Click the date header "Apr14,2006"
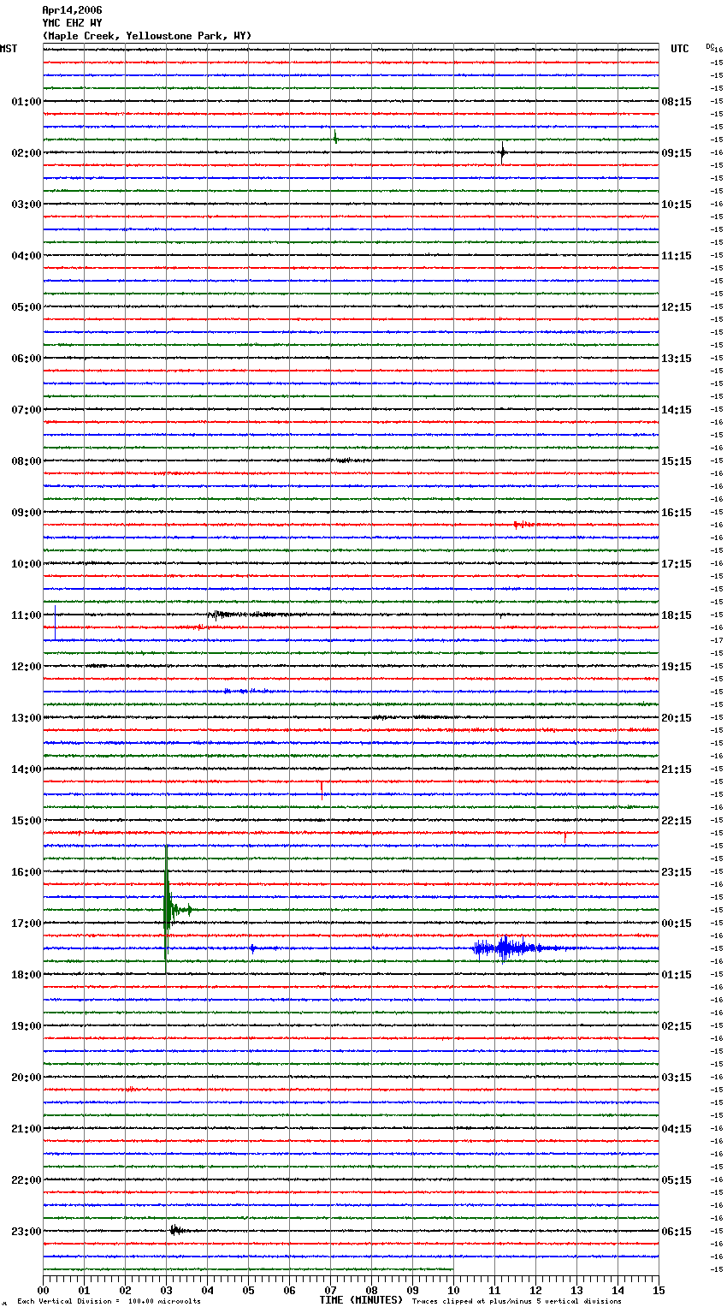Viewport: 727px width, 1313px height. (72, 10)
